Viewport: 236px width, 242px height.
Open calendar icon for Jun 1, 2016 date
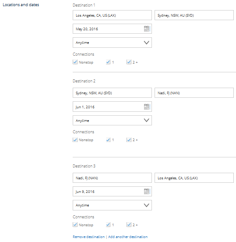pyautogui.click(x=147, y=107)
